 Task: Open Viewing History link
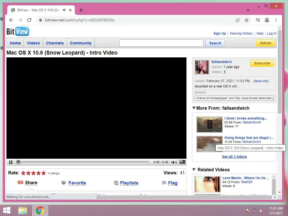coord(241,33)
